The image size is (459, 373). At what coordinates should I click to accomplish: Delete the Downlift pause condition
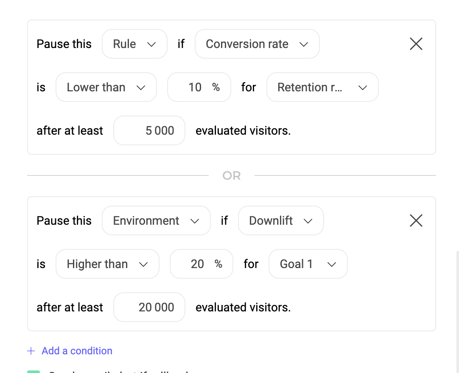coord(416,220)
